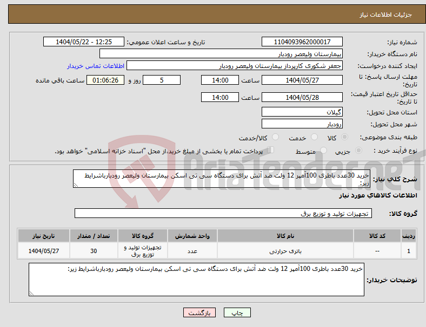Click the price validity time field
This screenshot has height=327, width=426.
click(x=220, y=97)
